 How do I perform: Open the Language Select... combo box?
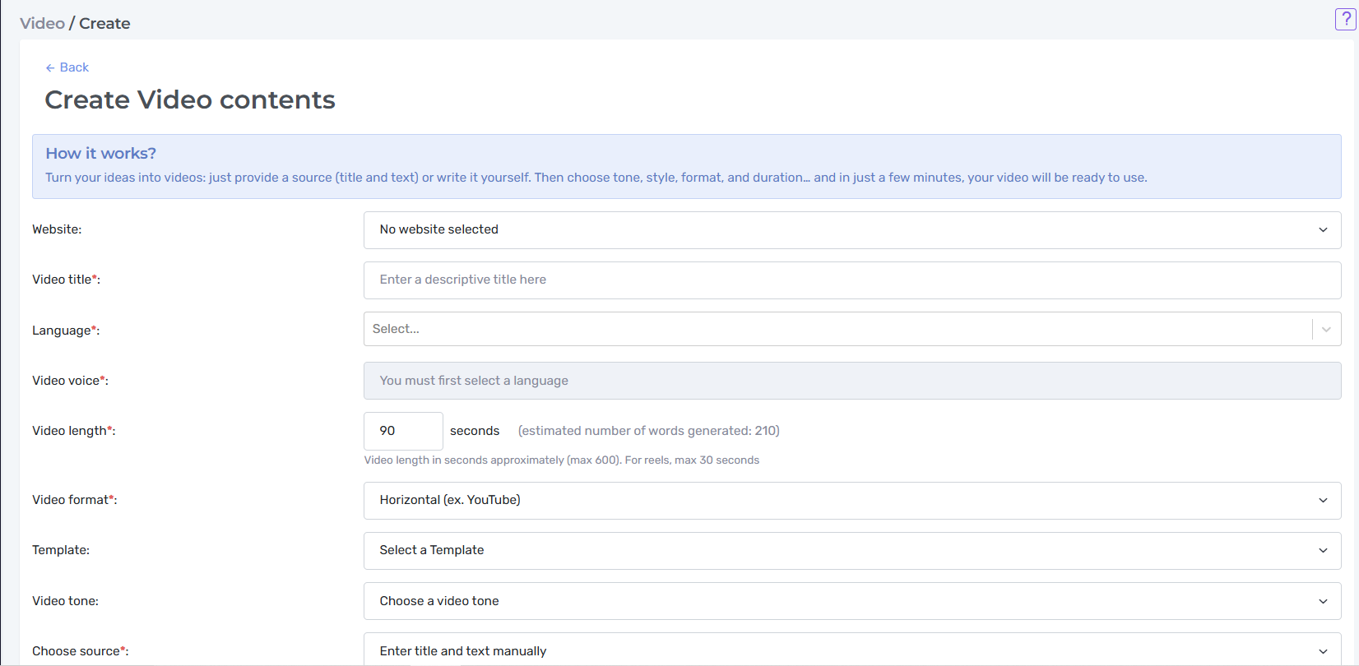852,329
